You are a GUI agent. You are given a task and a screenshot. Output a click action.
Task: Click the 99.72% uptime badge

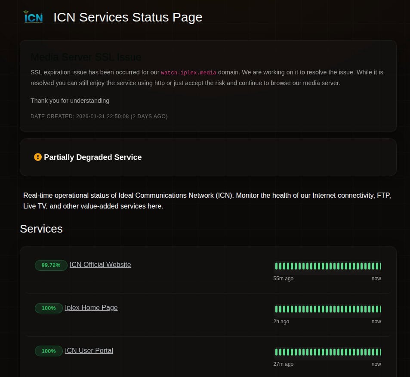click(51, 265)
